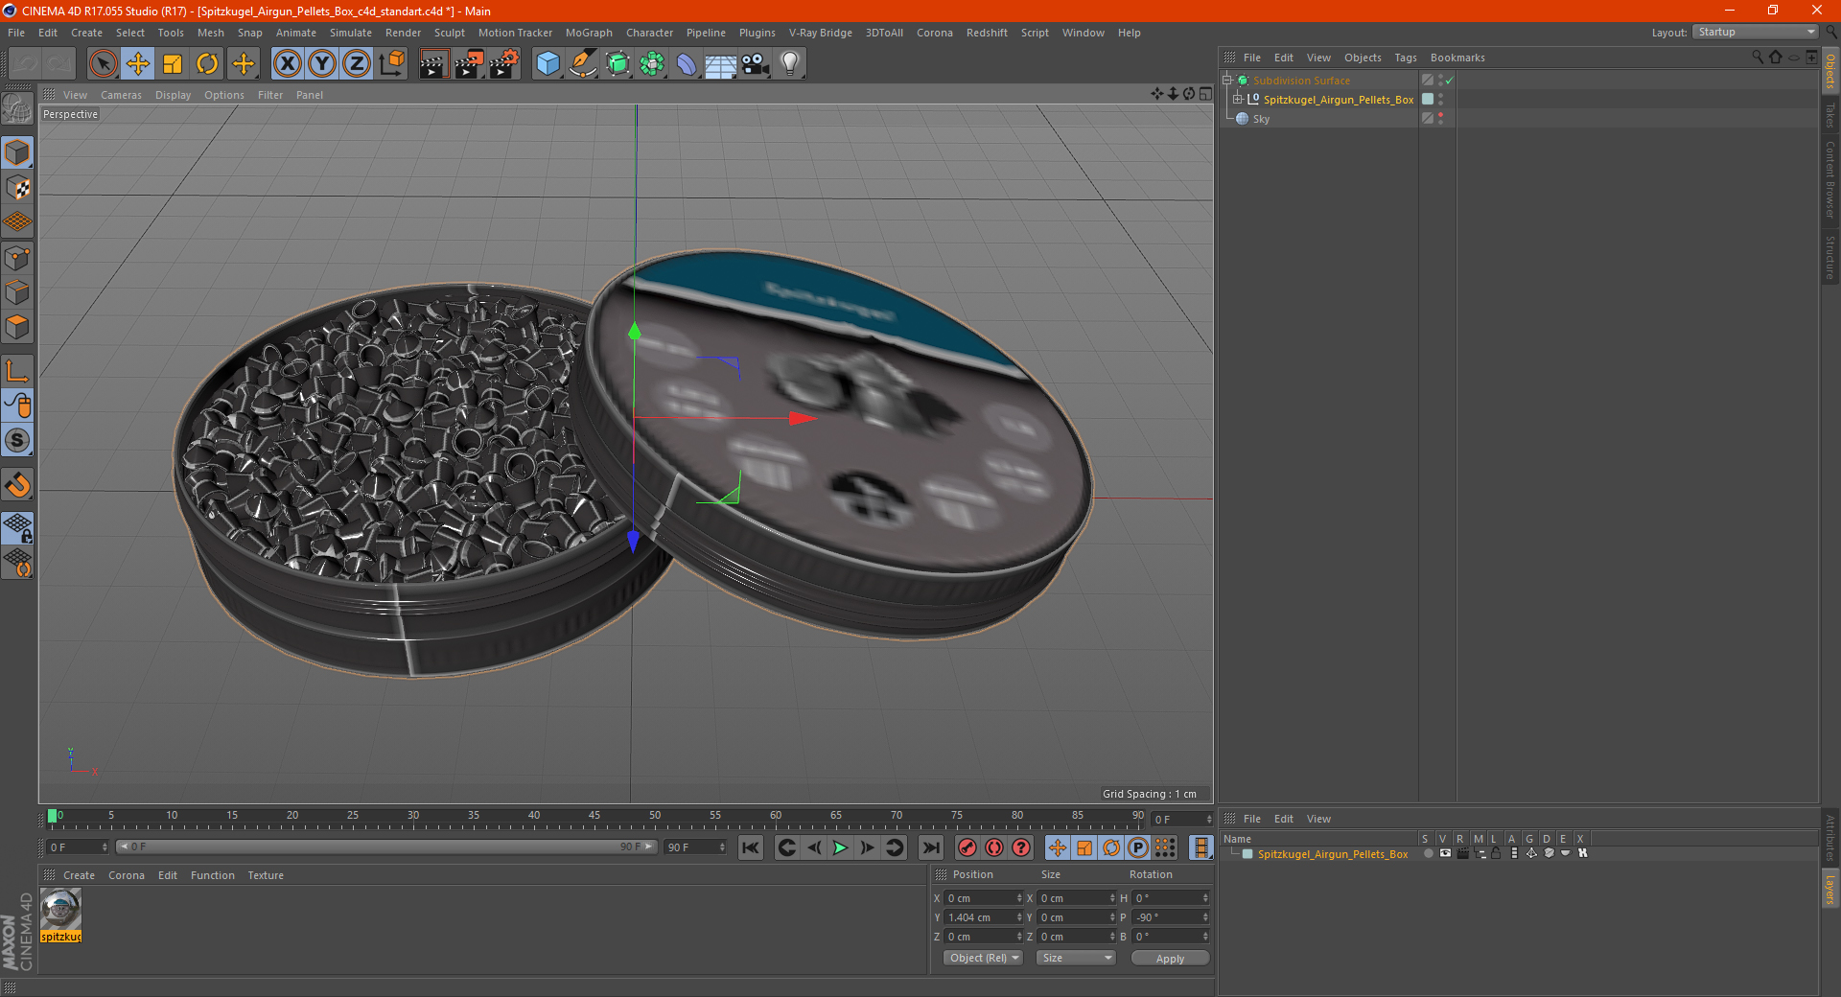1841x997 pixels.
Task: Open the Edit Render Settings icon
Action: (x=504, y=64)
